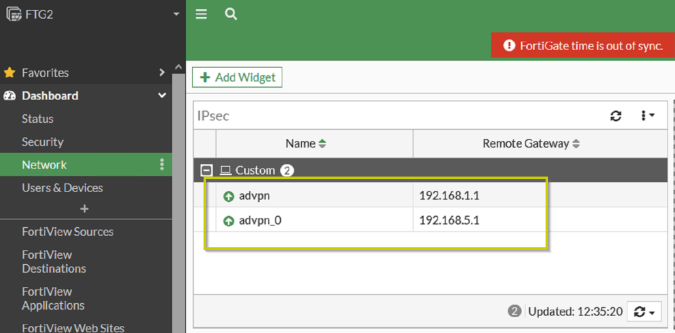Open Network dashboard options dots

click(x=162, y=165)
